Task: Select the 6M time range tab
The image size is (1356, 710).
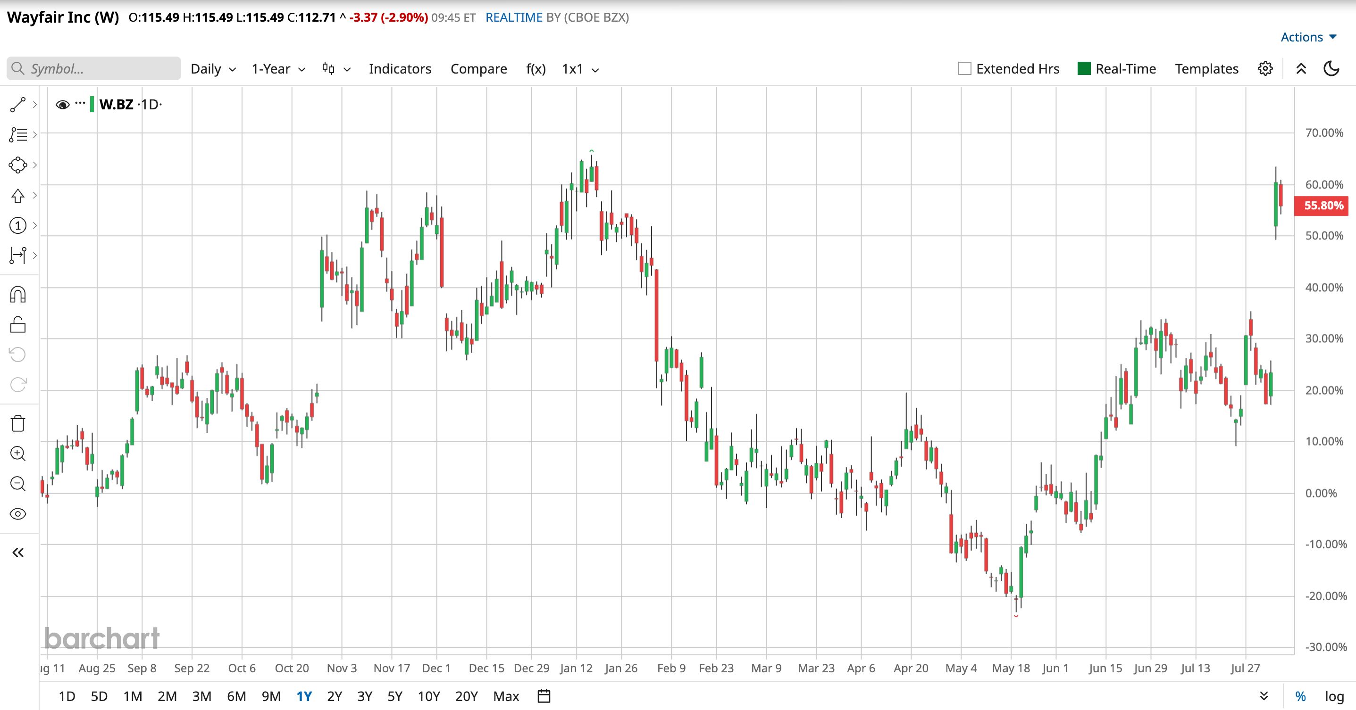Action: point(236,696)
